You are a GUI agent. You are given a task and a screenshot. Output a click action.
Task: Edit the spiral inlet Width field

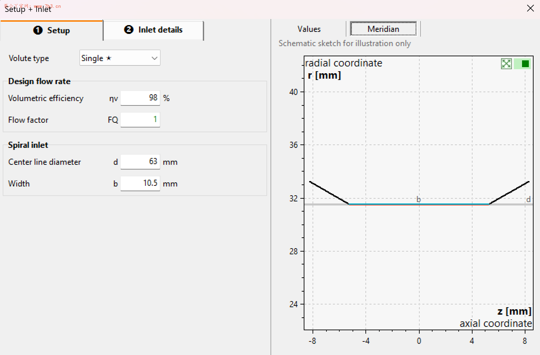pyautogui.click(x=140, y=183)
